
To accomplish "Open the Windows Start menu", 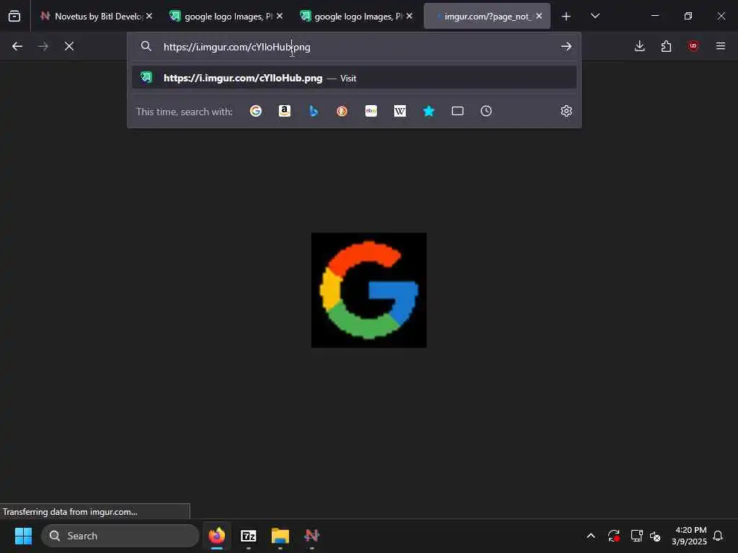I will pos(23,536).
